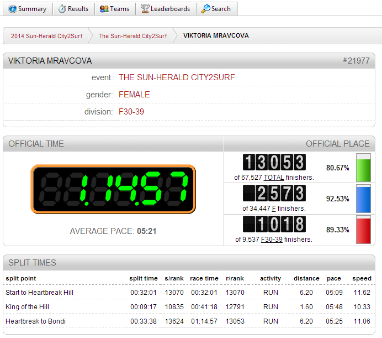Open the Results tab
The image size is (382, 338).
[x=73, y=9]
